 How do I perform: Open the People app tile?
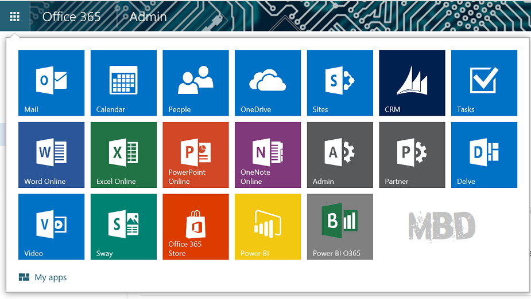click(x=196, y=83)
